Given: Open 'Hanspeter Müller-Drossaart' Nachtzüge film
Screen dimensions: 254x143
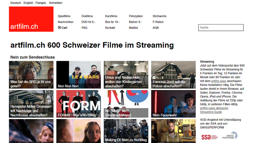Looking at the screenshot, I should pos(31,104).
